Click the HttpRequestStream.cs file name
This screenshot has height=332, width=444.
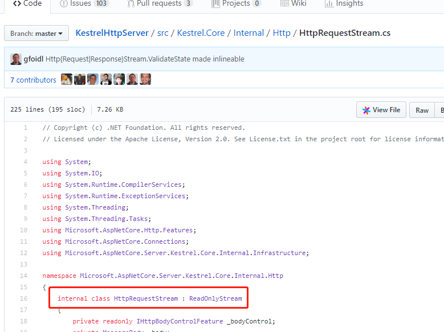click(345, 33)
